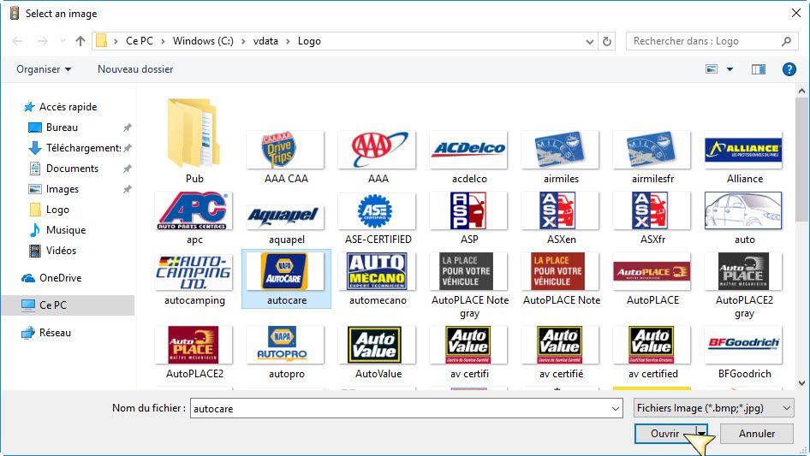Expand the address bar history dropdown
810x456 pixels.
pyautogui.click(x=589, y=41)
